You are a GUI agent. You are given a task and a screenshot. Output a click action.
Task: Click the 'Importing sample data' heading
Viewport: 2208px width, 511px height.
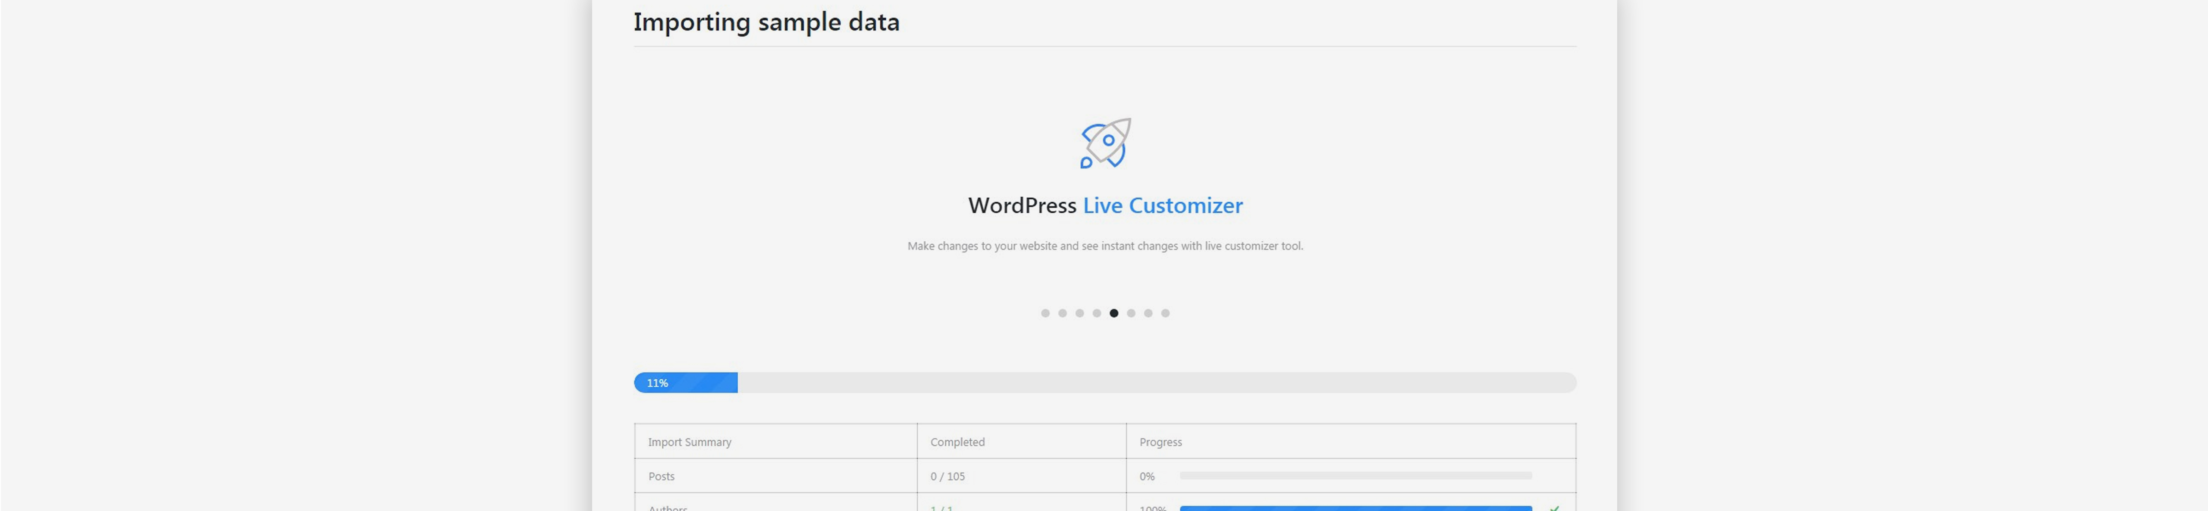click(x=766, y=22)
